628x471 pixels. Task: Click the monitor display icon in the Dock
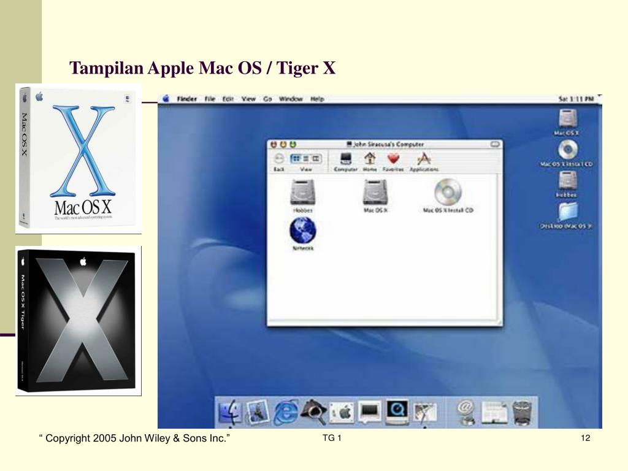pos(369,412)
